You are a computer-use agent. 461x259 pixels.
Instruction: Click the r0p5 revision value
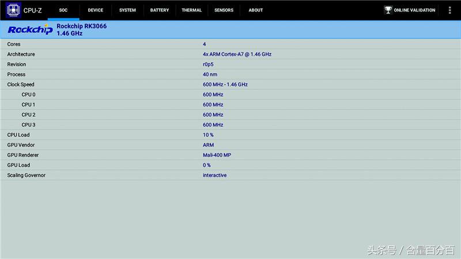[208, 64]
